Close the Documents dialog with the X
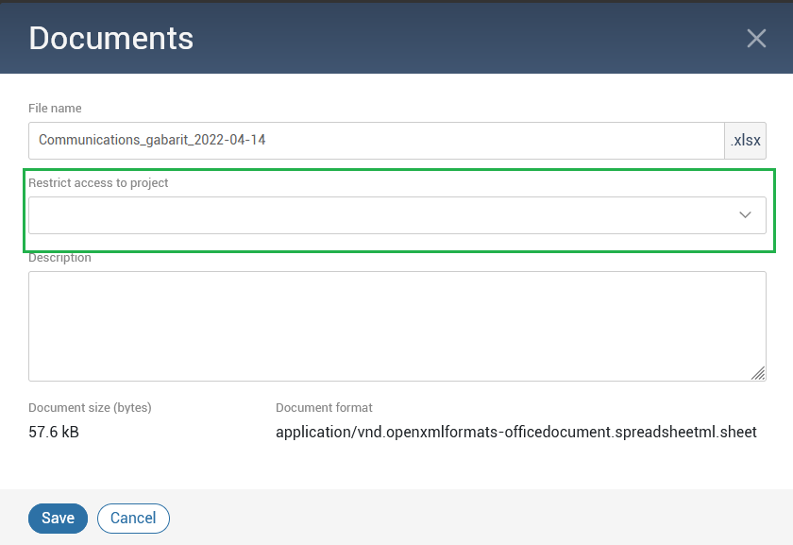This screenshot has width=793, height=545. point(756,38)
